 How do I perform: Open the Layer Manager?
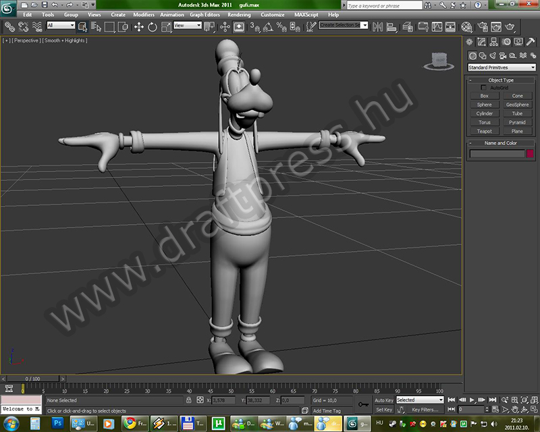[x=408, y=26]
